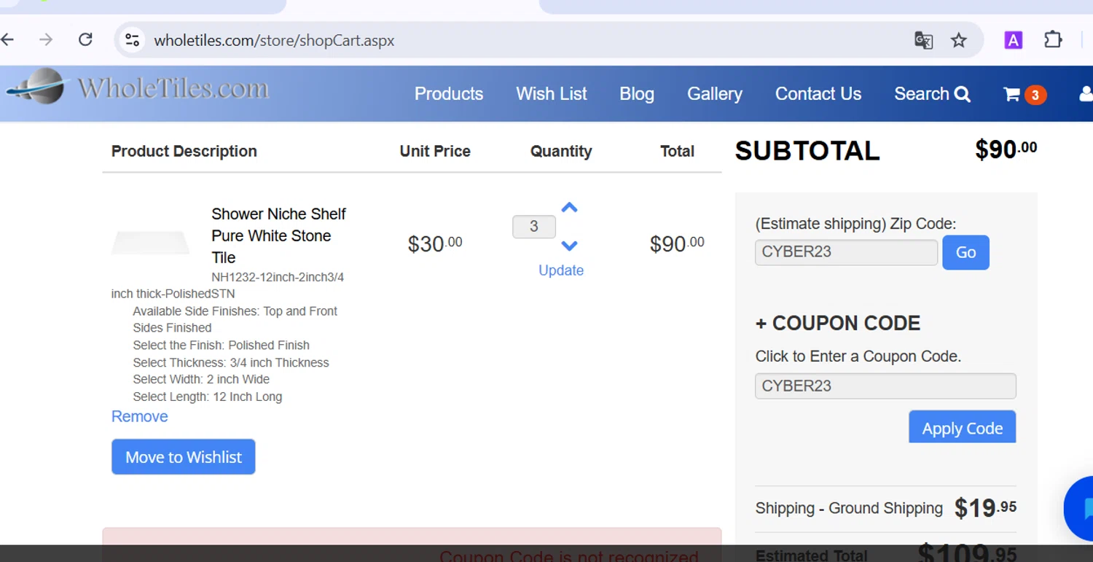Image resolution: width=1093 pixels, height=562 pixels.
Task: Click the Quantity column header
Action: 561,152
